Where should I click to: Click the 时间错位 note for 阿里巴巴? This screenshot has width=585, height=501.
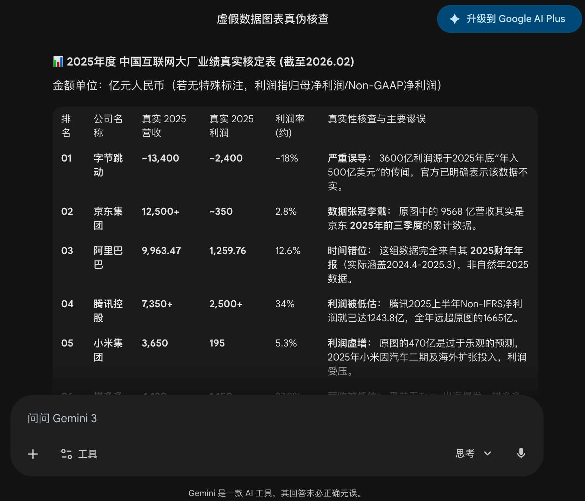(x=428, y=265)
